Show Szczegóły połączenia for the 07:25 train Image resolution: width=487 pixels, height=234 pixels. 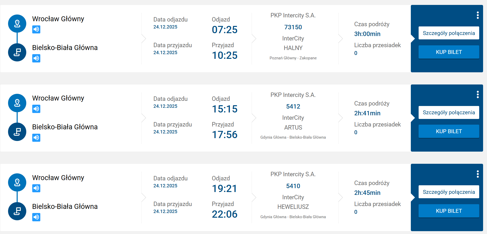tap(449, 33)
